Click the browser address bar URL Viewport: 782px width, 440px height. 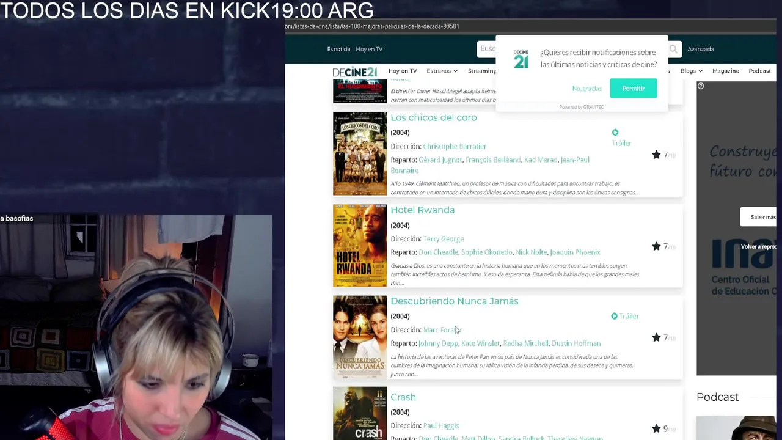click(372, 26)
